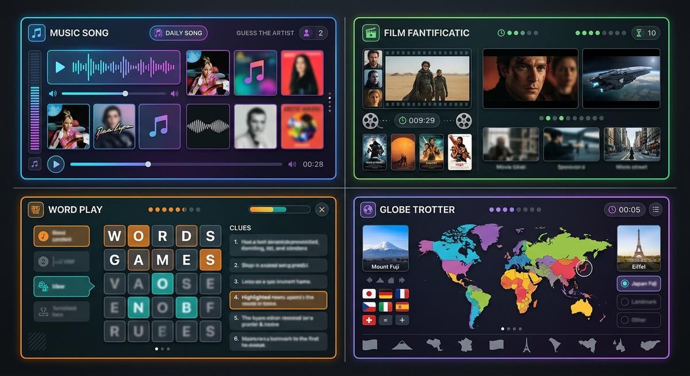Mute using the speaker icon beside 00:28

[x=292, y=164]
